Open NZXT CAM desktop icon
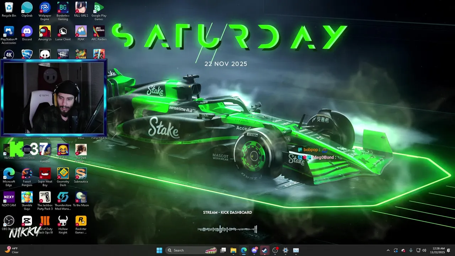 (x=9, y=199)
